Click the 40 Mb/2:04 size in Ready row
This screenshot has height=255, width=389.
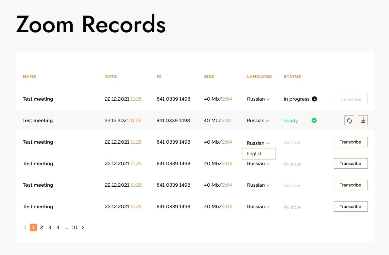click(x=218, y=121)
